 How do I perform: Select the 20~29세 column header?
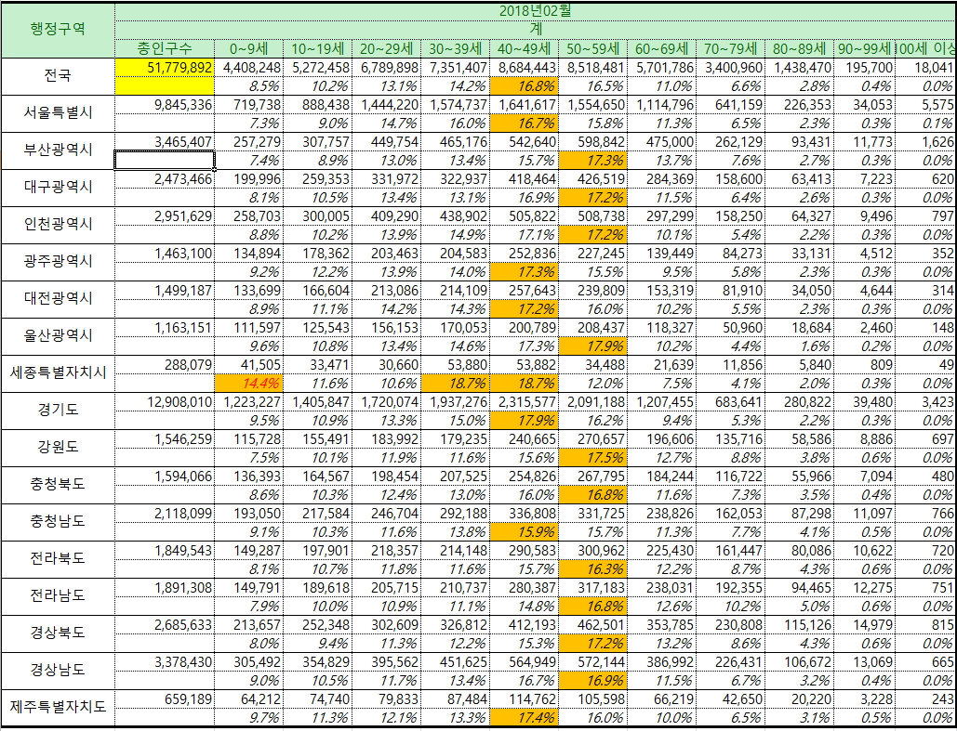tap(386, 49)
